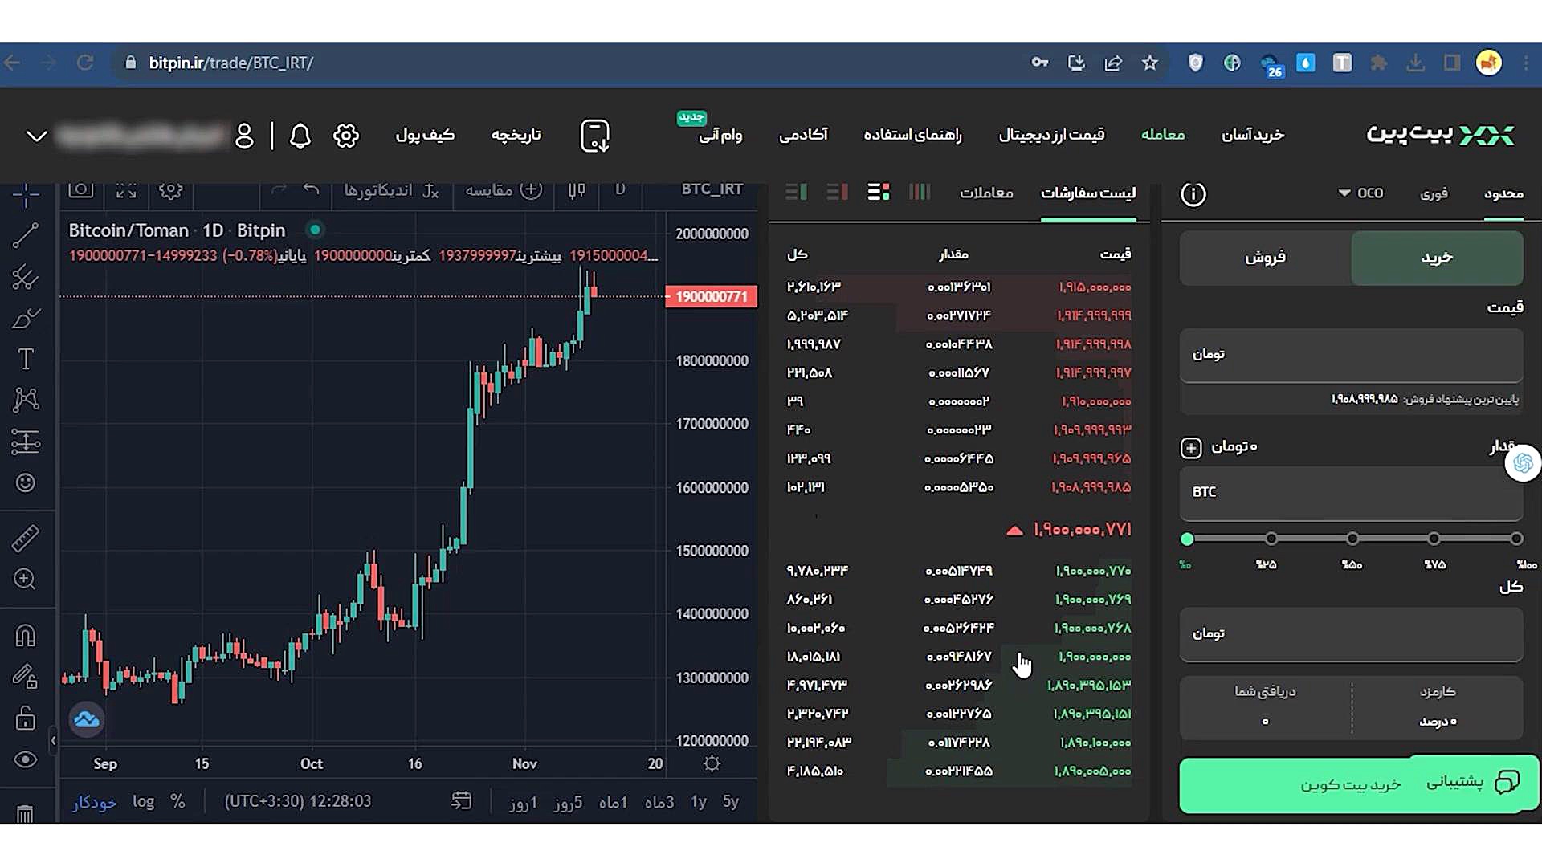Expand the OCO order type dropdown

pyautogui.click(x=1360, y=193)
